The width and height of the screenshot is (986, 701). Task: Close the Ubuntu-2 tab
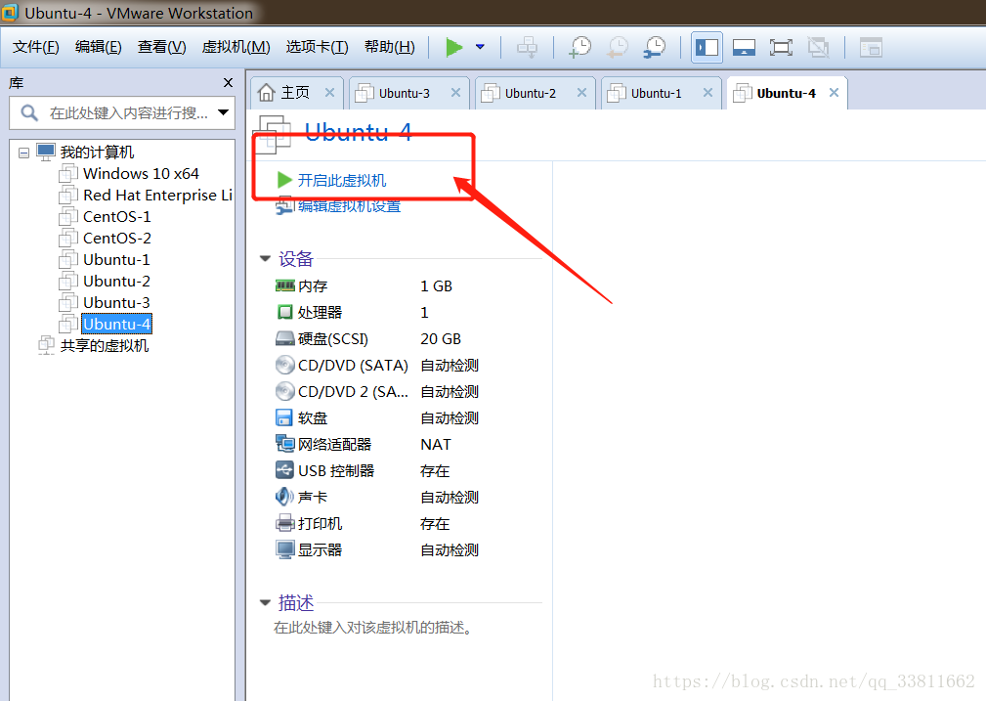[581, 93]
